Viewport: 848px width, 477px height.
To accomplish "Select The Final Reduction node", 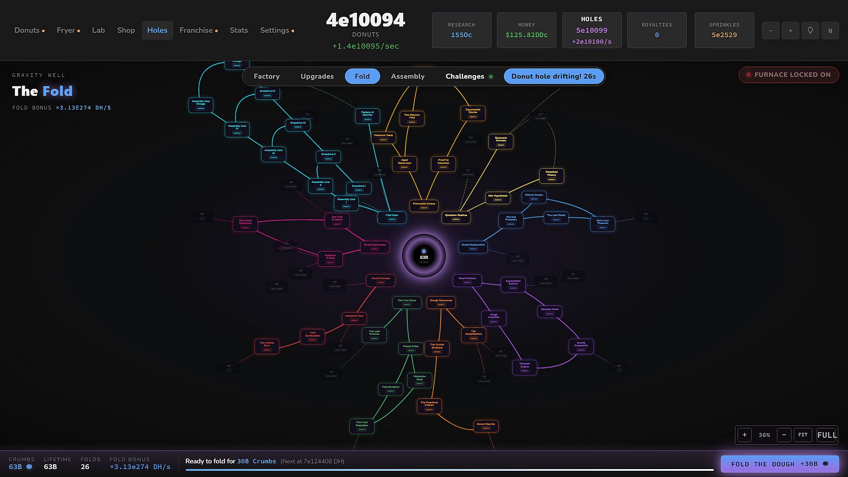I will pyautogui.click(x=362, y=426).
